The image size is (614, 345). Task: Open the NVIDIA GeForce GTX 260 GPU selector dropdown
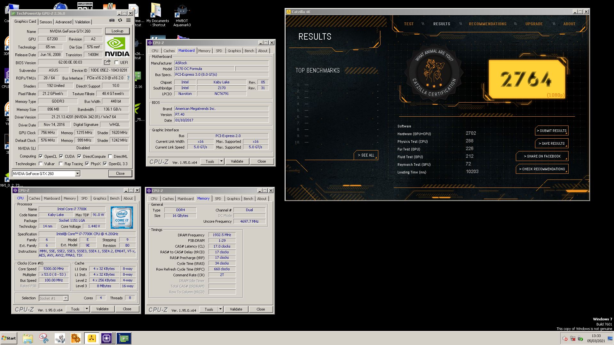[x=77, y=173]
